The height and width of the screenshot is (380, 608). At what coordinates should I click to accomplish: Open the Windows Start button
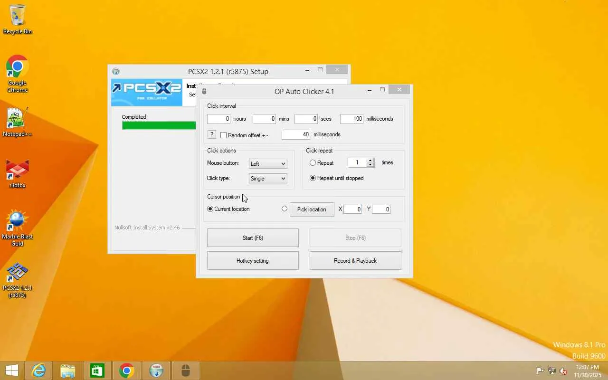12,370
